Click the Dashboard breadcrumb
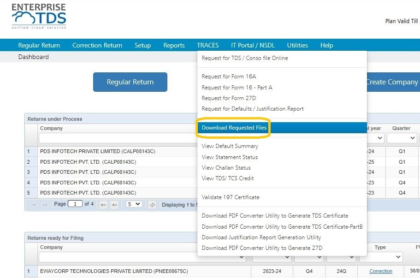The height and width of the screenshot is (278, 420). click(x=34, y=57)
